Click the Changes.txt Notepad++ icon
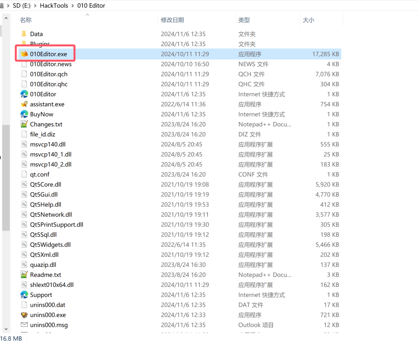The height and width of the screenshot is (344, 418). 24,124
